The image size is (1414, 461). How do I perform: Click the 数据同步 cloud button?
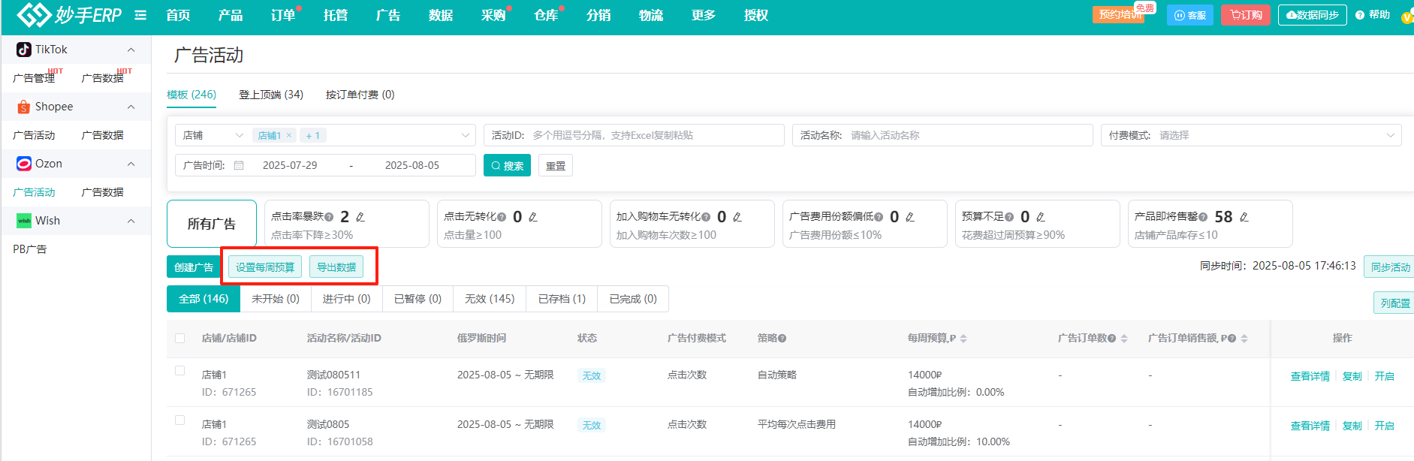click(x=1312, y=15)
